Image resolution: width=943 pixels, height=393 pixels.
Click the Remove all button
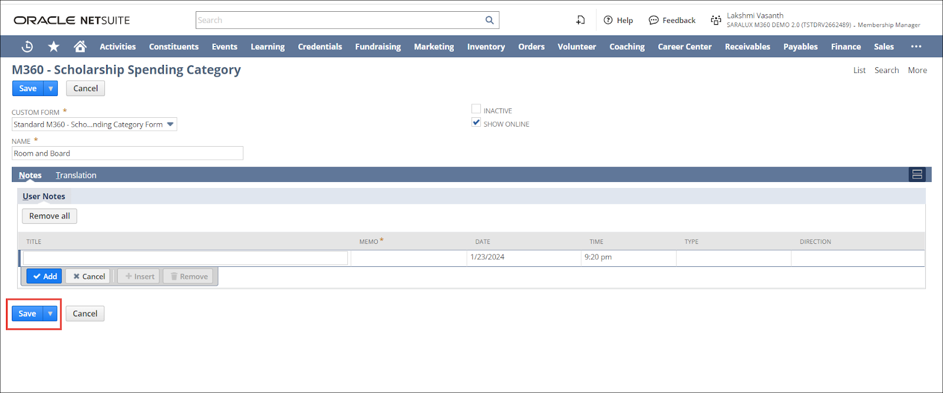[x=50, y=216]
